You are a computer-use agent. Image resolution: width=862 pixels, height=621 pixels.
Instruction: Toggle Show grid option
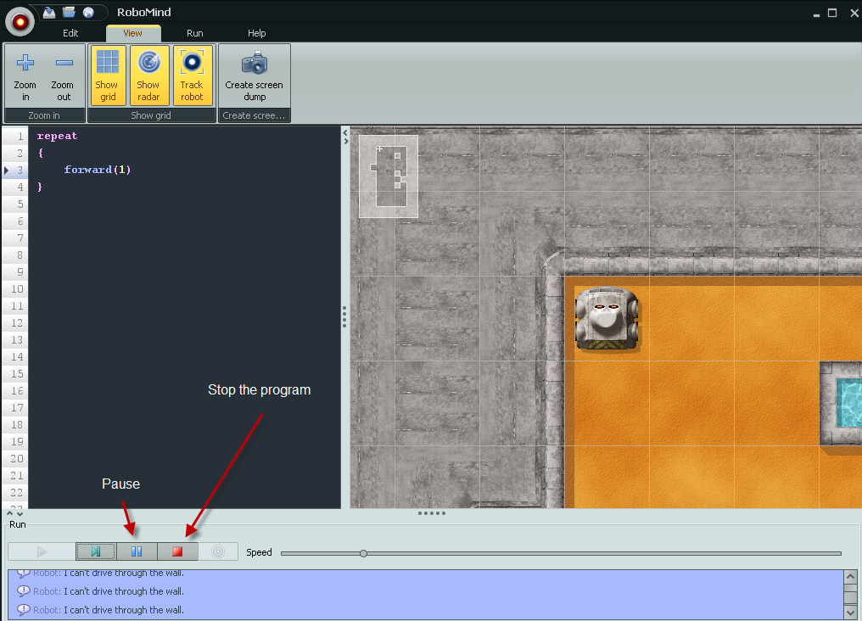[x=108, y=76]
